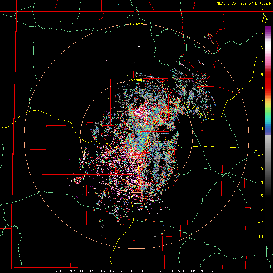
Task: Click the 4 value on color scale
Action: pyautogui.click(x=262, y=75)
